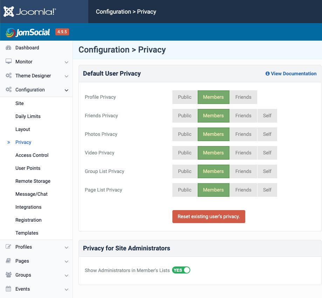This screenshot has width=322, height=298.
Task: Click the JomSocial logo
Action: (x=28, y=33)
